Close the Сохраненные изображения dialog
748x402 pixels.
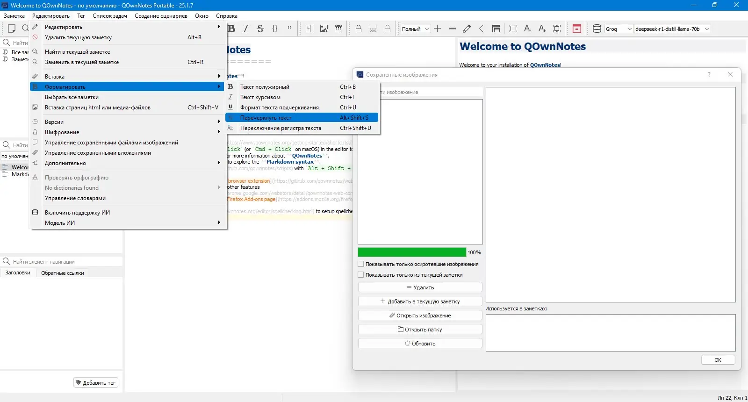(x=730, y=74)
